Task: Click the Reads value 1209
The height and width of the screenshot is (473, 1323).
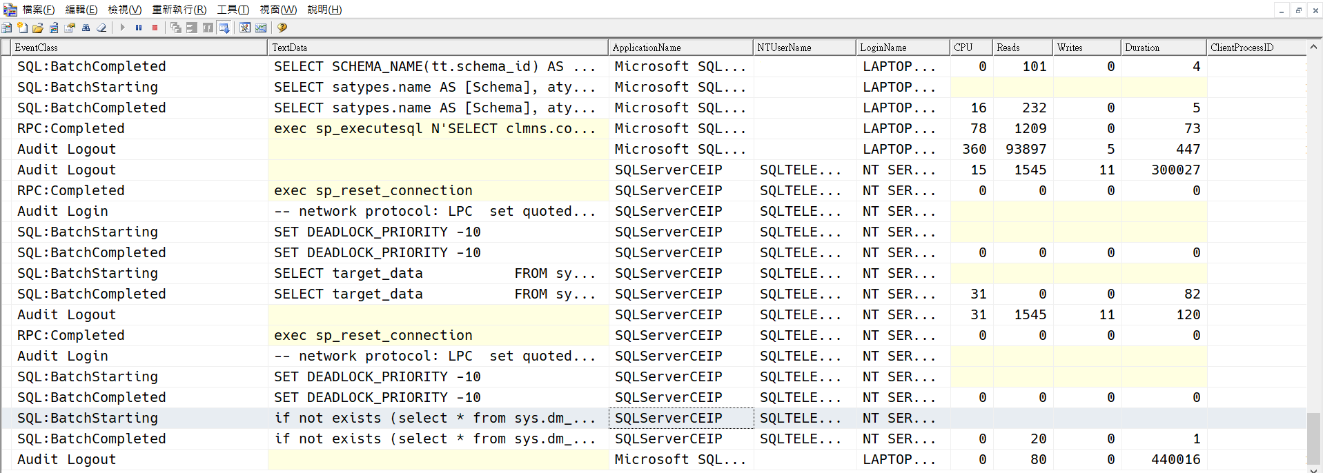Action: (x=1030, y=128)
